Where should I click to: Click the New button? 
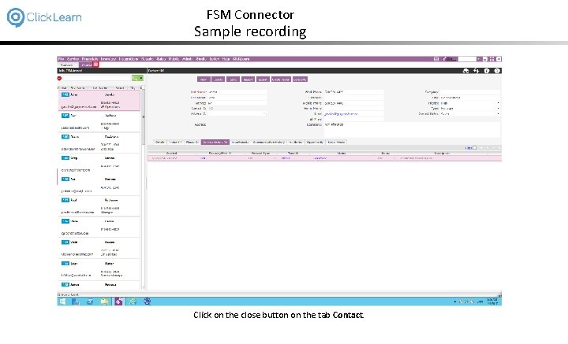point(204,80)
